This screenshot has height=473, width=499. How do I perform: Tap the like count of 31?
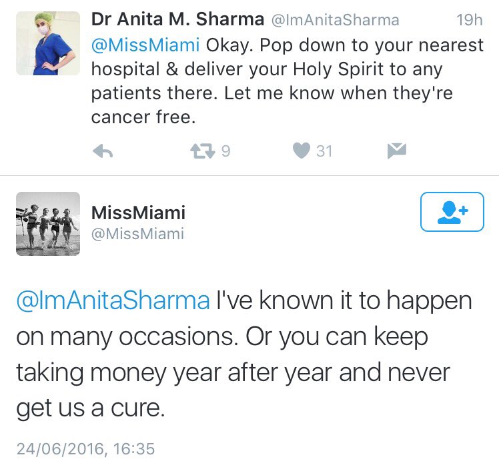pos(324,152)
